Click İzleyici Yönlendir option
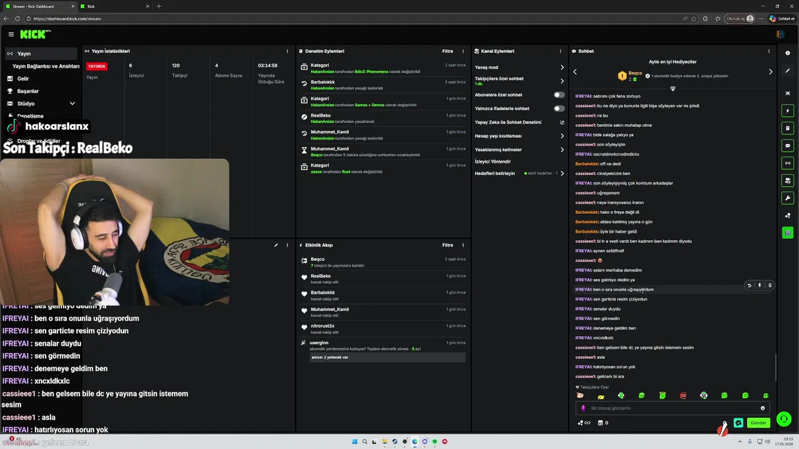799x449 pixels. [493, 162]
